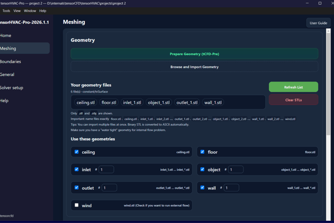
Task: Click the Refresh List button
Action: pos(294,87)
